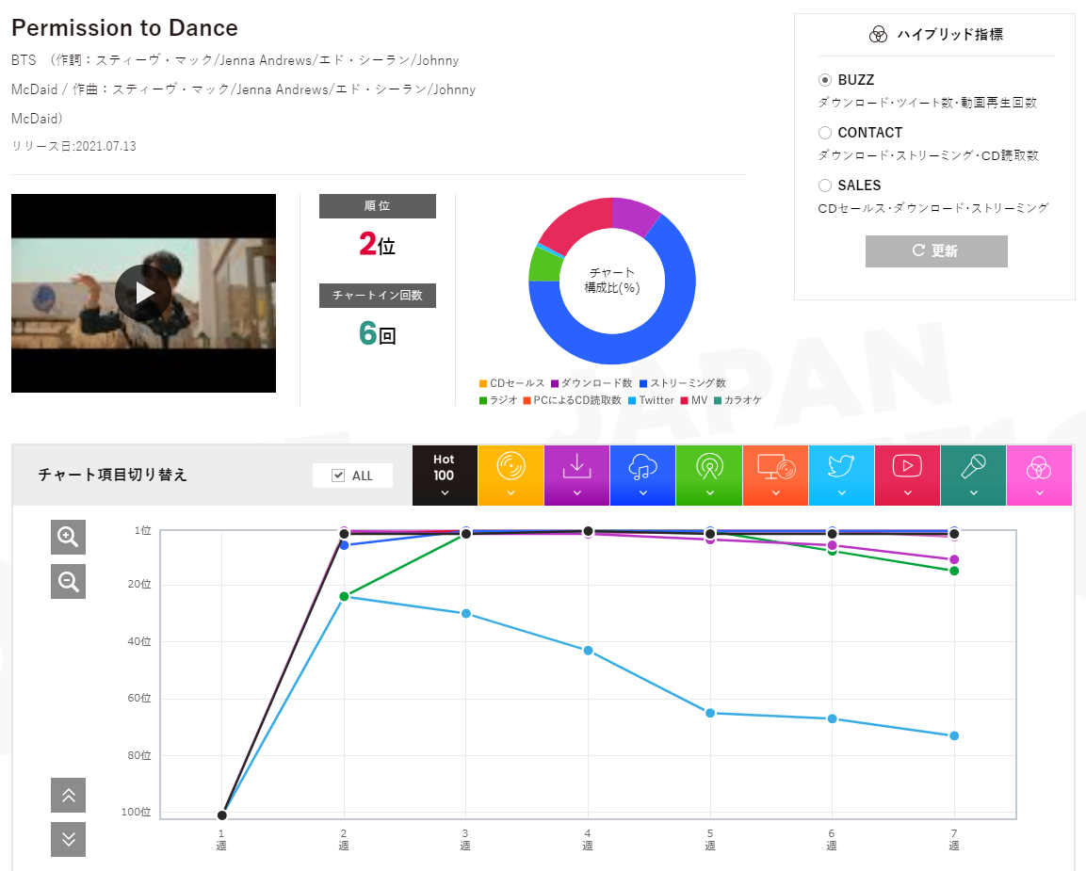This screenshot has height=871, width=1086.
Task: Click the double-chevron up button
Action: pyautogui.click(x=68, y=795)
